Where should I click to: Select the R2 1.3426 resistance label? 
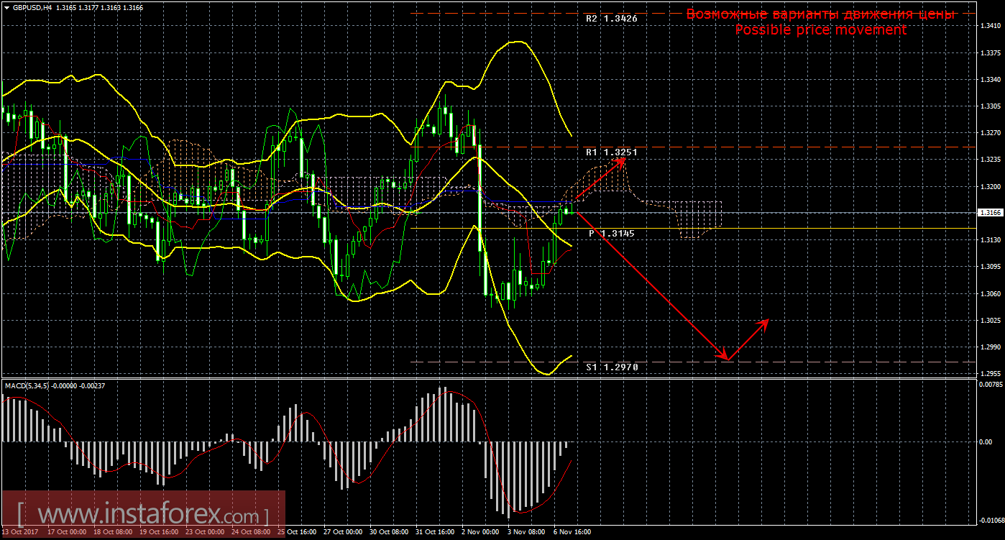pos(611,19)
